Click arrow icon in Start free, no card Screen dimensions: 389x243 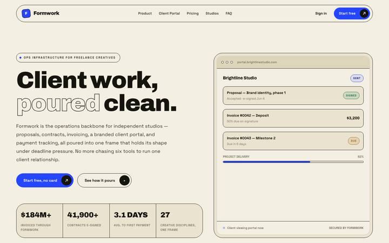66,180
